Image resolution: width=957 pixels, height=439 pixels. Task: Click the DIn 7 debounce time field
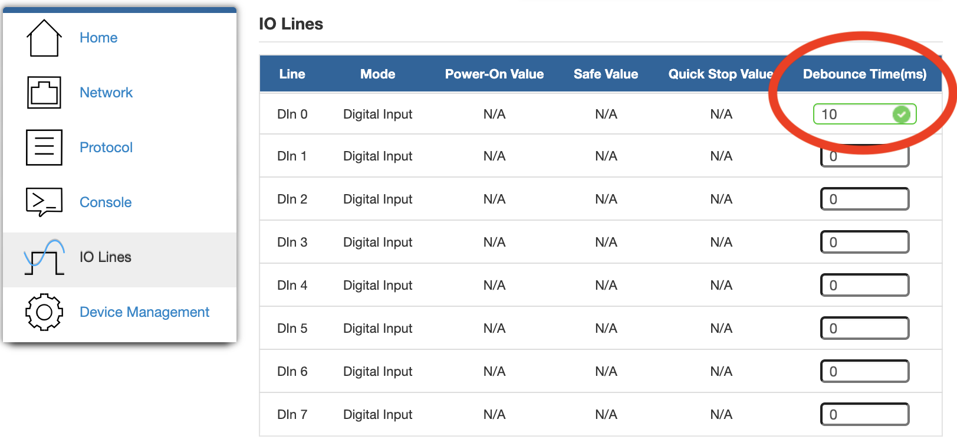pyautogui.click(x=864, y=414)
